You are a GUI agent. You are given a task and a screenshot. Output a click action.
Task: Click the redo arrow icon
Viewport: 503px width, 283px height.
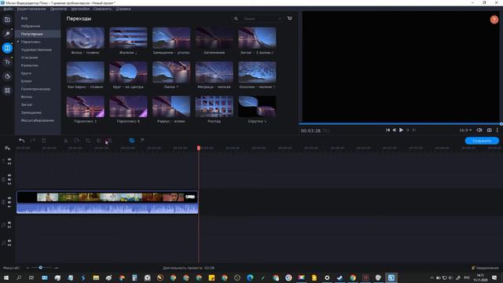point(32,141)
